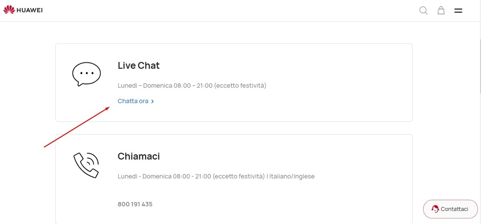
Task: Click the Chiamaci phone handset icon
Action: tap(86, 165)
